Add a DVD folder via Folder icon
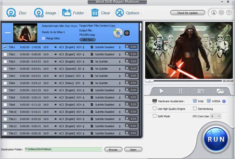Viewport: 235px width, 159px height. [x=67, y=13]
